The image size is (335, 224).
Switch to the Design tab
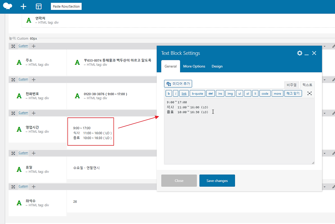pos(217,66)
